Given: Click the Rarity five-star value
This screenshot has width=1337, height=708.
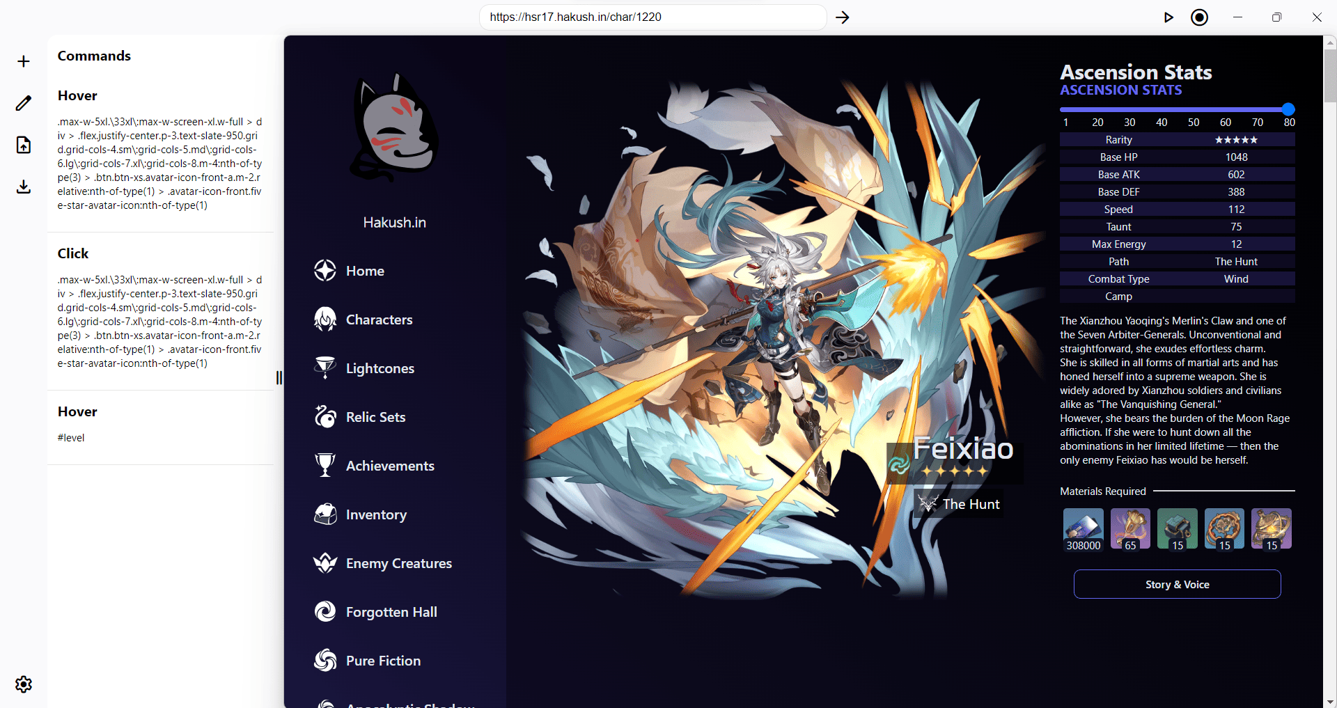Looking at the screenshot, I should point(1237,140).
